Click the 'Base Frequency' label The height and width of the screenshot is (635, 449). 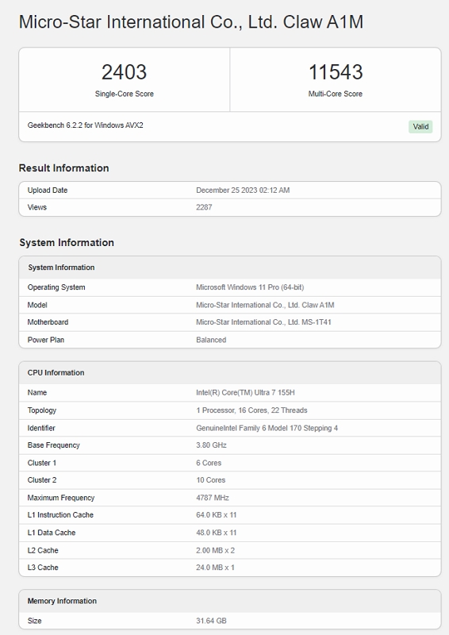coord(53,445)
